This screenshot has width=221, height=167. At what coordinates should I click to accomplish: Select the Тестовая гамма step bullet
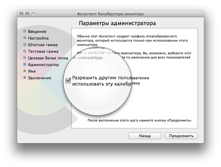click(x=25, y=51)
